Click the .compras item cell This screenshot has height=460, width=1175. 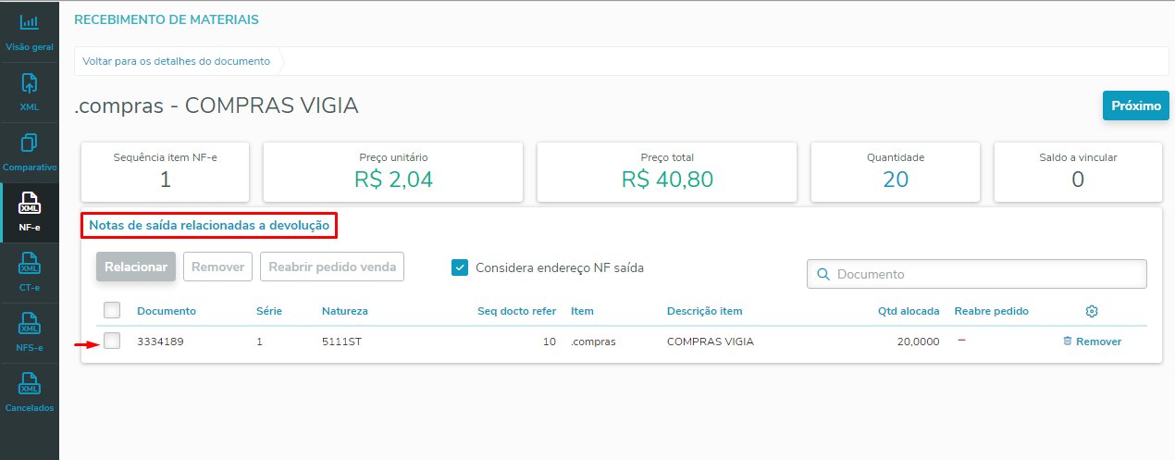pos(593,342)
